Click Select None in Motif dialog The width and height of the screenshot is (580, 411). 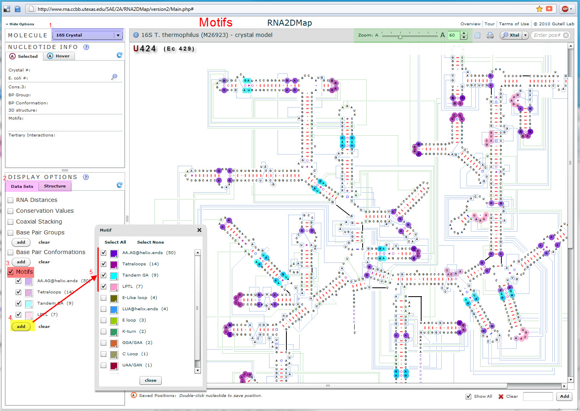[150, 242]
